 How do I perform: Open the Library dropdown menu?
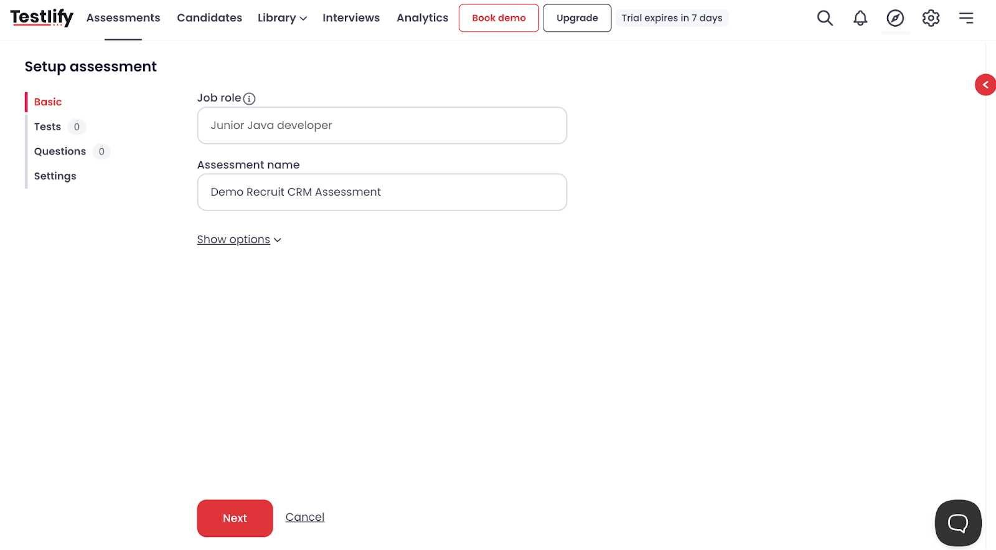tap(282, 18)
